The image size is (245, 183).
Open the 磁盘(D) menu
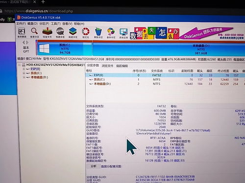point(32,23)
